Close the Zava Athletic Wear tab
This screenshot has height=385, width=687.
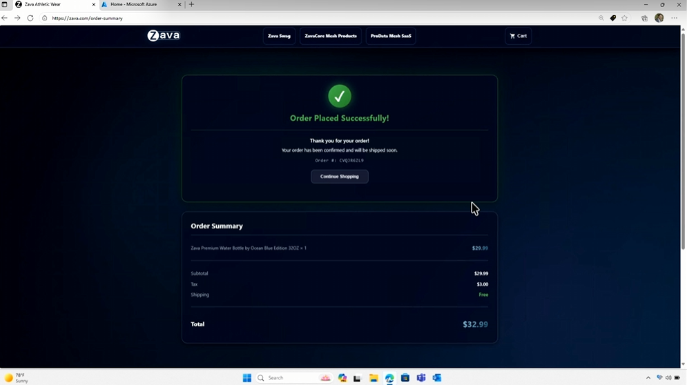(x=93, y=4)
